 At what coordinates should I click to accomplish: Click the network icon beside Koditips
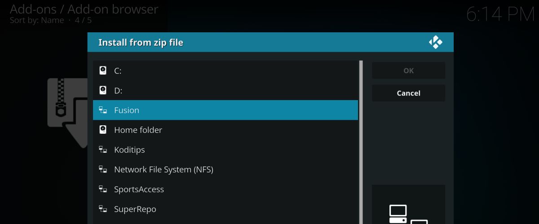tap(103, 149)
